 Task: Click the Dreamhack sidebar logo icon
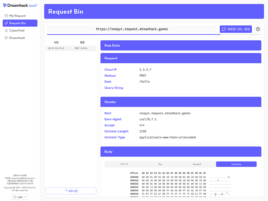click(6, 38)
